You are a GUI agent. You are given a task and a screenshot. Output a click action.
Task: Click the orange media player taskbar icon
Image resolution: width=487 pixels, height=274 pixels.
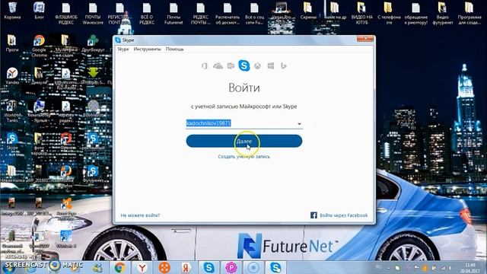point(164,267)
